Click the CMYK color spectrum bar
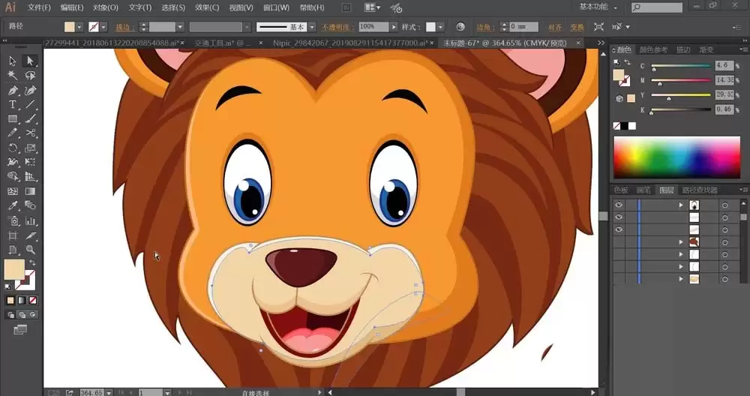This screenshot has height=396, width=750. coord(676,157)
